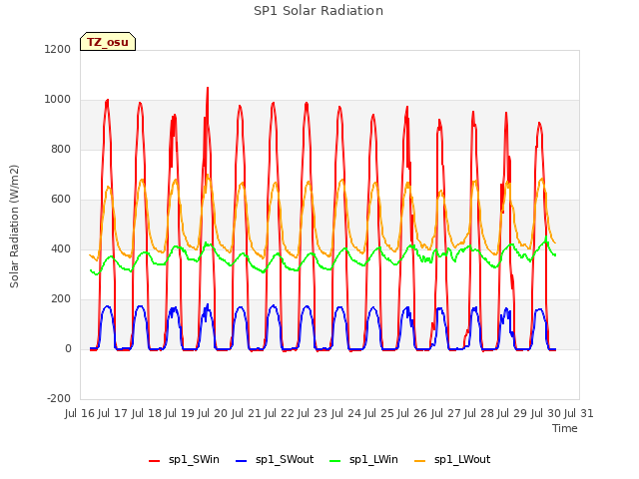Click the green sp1_LWin legend swatch
The image size is (639, 479).
pyautogui.click(x=335, y=460)
